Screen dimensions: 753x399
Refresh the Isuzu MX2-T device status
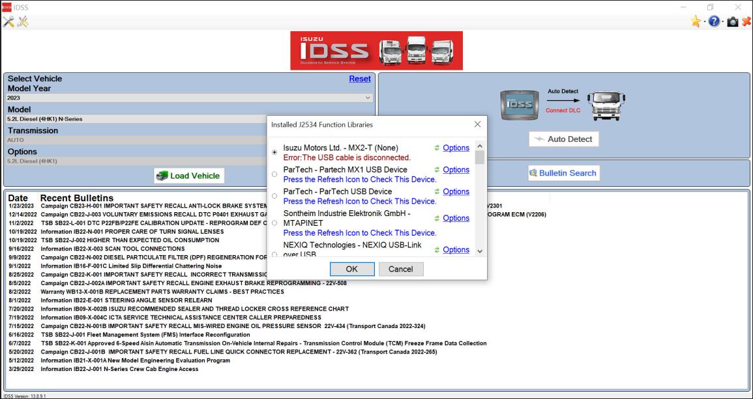[437, 148]
